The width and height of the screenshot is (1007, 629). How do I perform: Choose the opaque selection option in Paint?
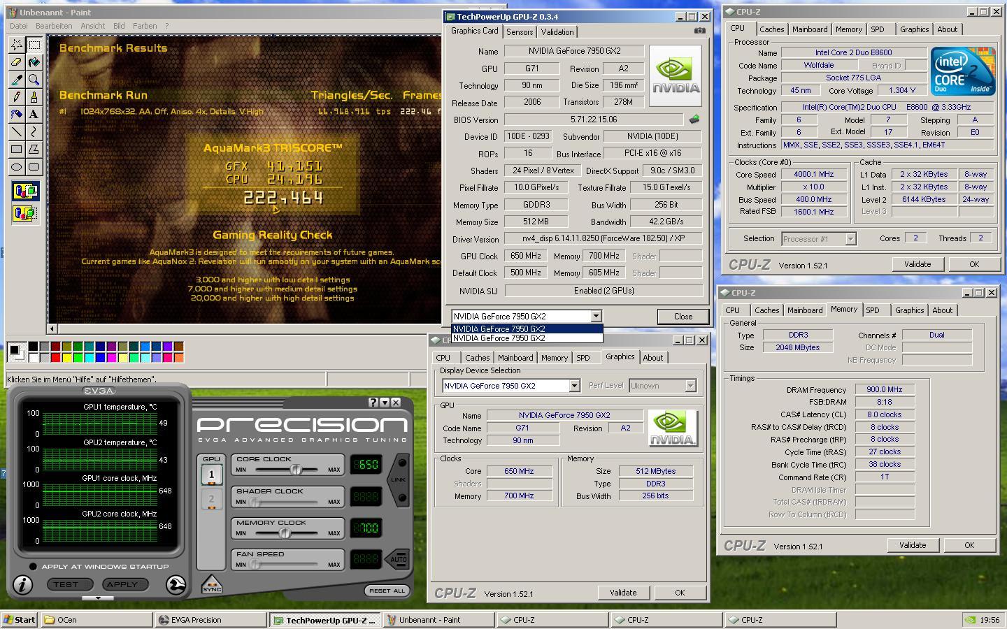[x=25, y=191]
